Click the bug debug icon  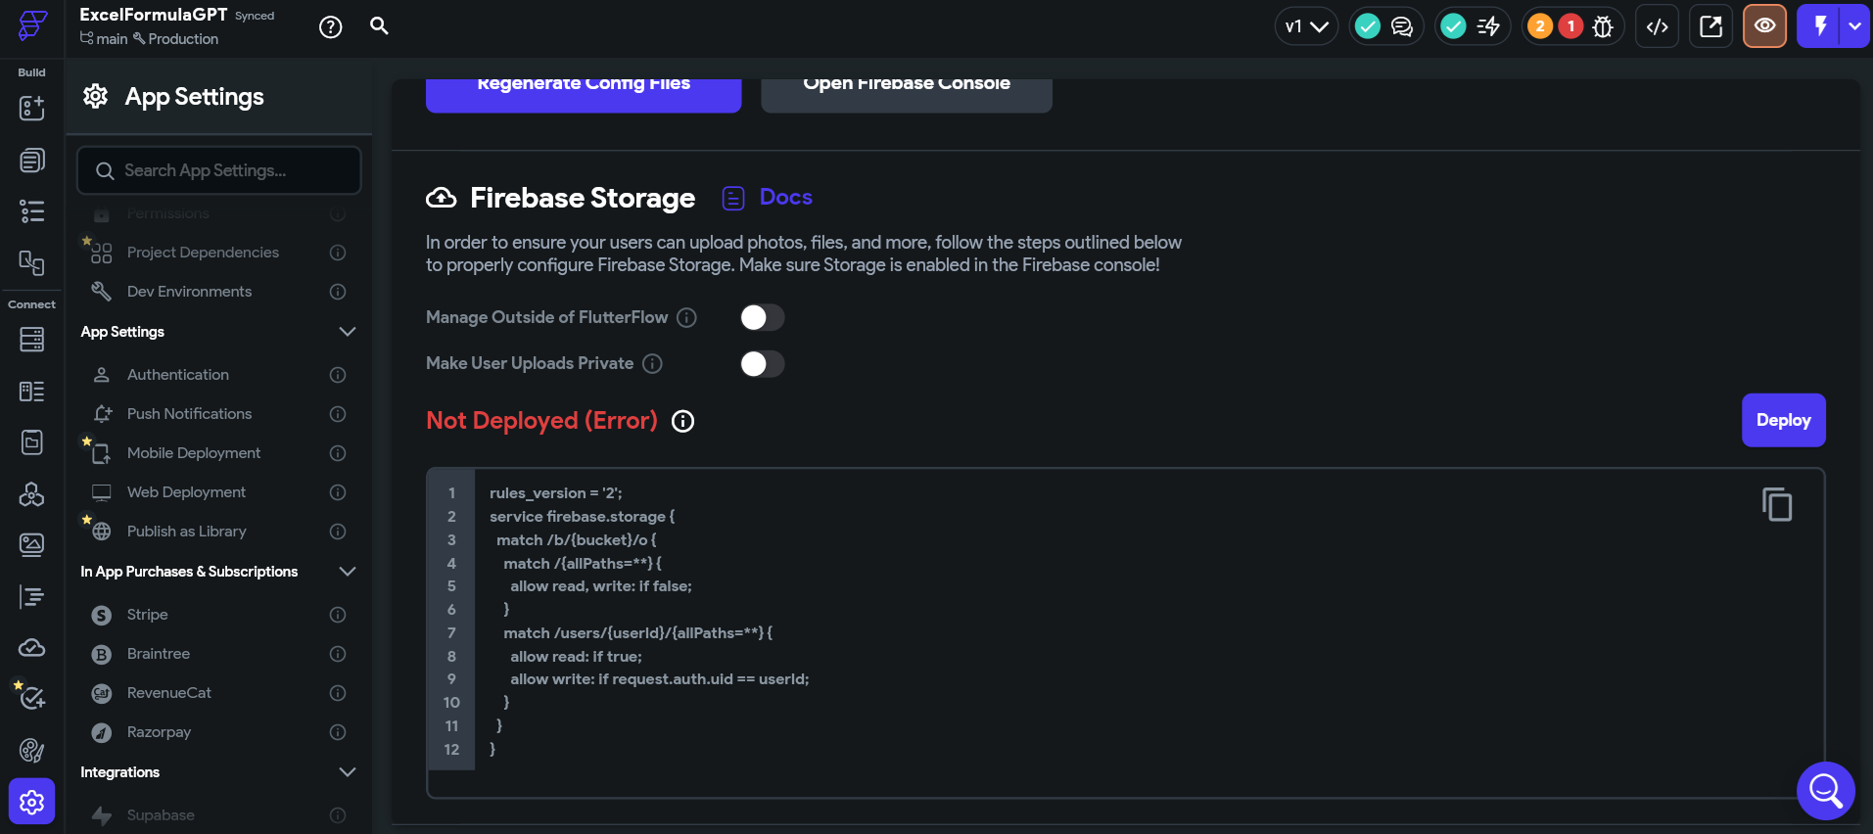1603,26
